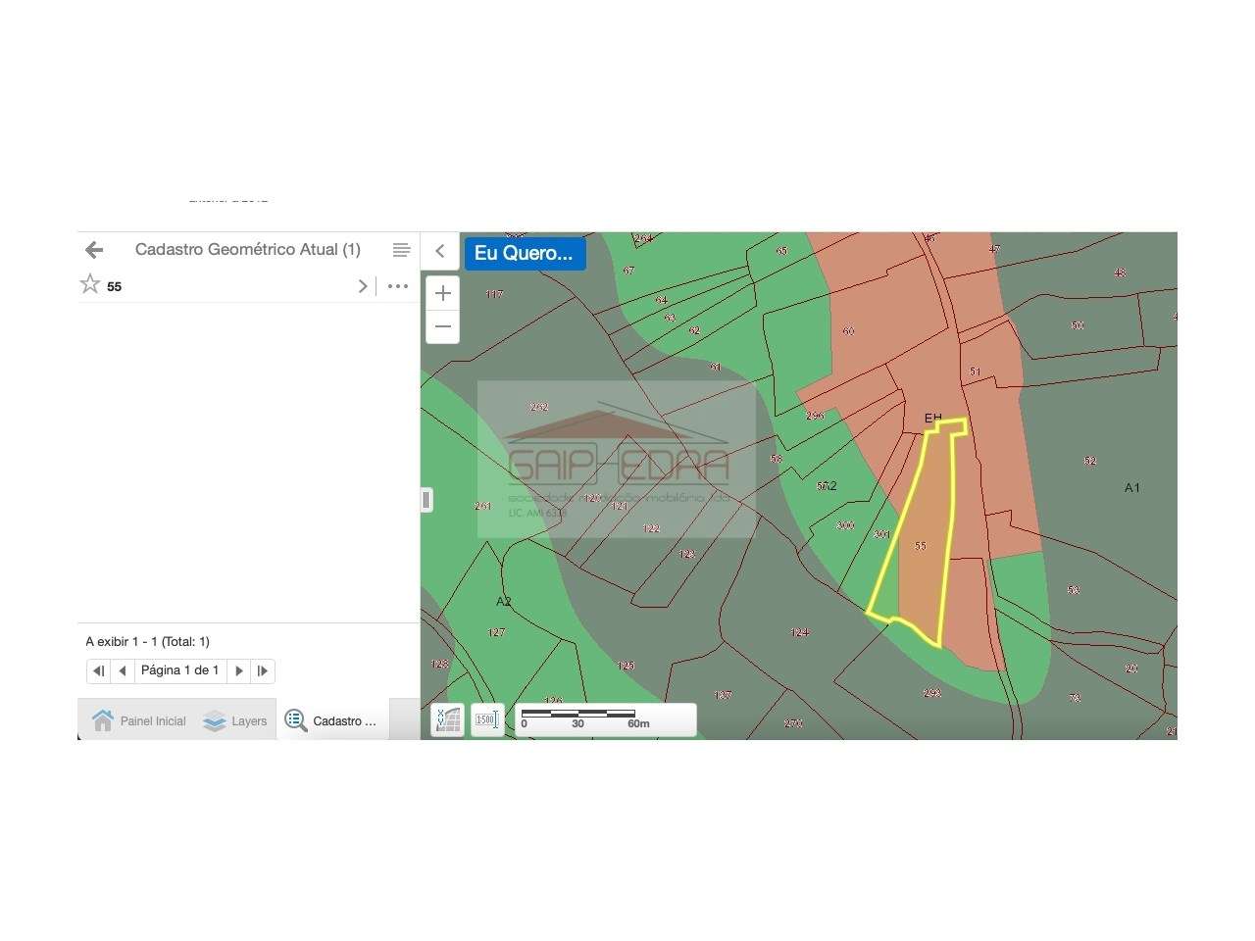Go to previous results page
Image resolution: width=1255 pixels, height=941 pixels.
[x=123, y=670]
